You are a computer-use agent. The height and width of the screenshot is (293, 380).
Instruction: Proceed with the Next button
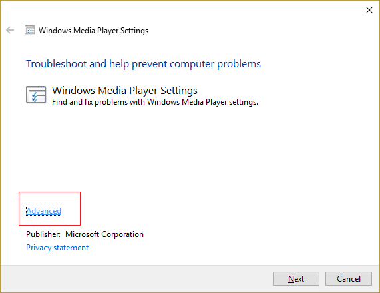pyautogui.click(x=296, y=279)
